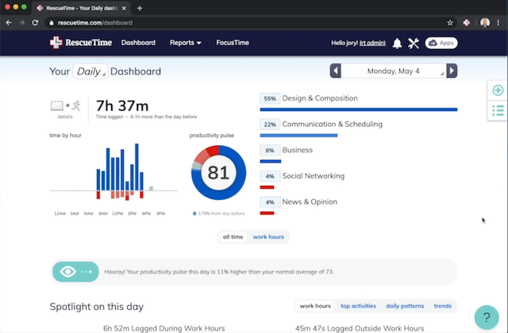The width and height of the screenshot is (508, 333).
Task: Bookmark page with star icon
Action: [450, 23]
